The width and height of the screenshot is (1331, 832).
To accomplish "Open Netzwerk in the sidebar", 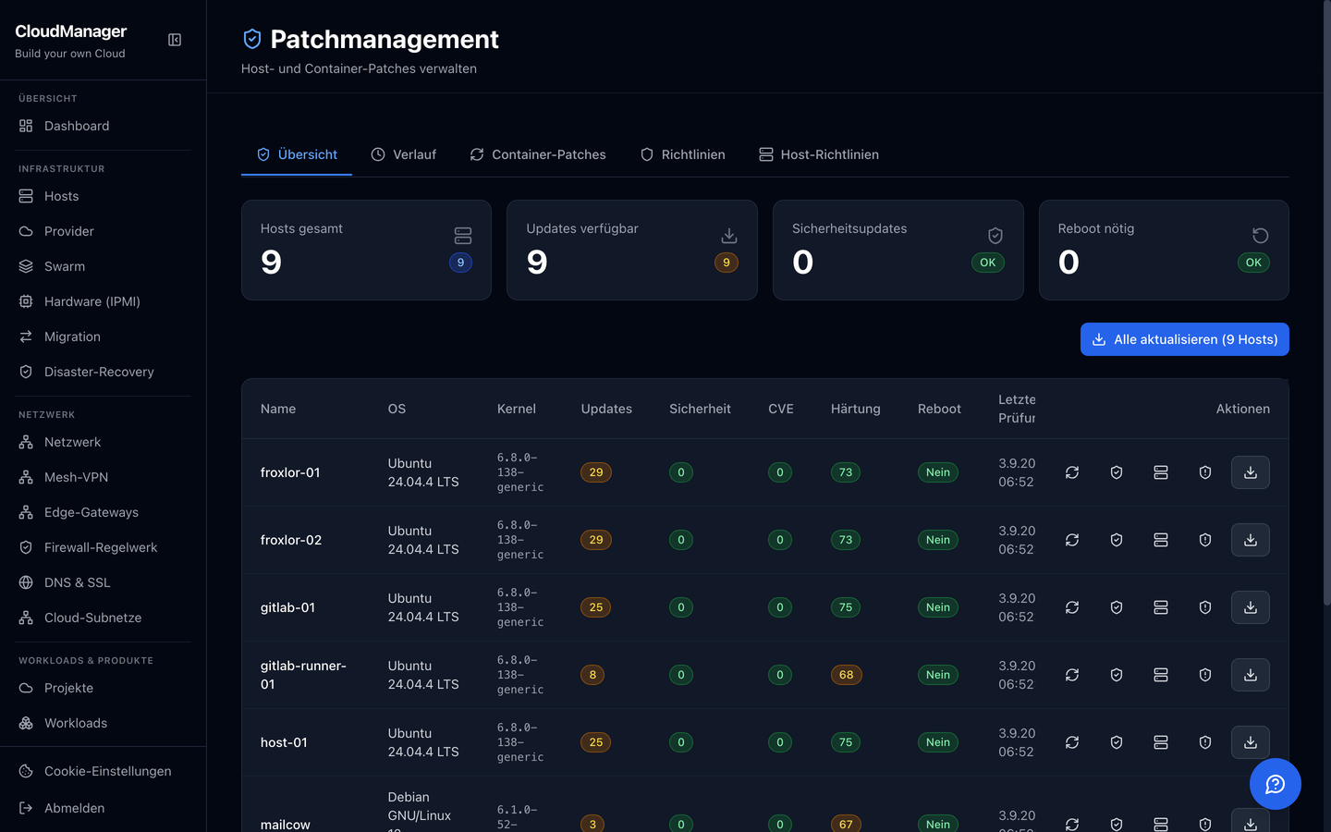I will [x=104, y=442].
